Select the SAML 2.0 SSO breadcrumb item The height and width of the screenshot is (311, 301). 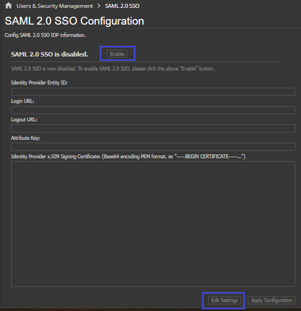pyautogui.click(x=122, y=6)
